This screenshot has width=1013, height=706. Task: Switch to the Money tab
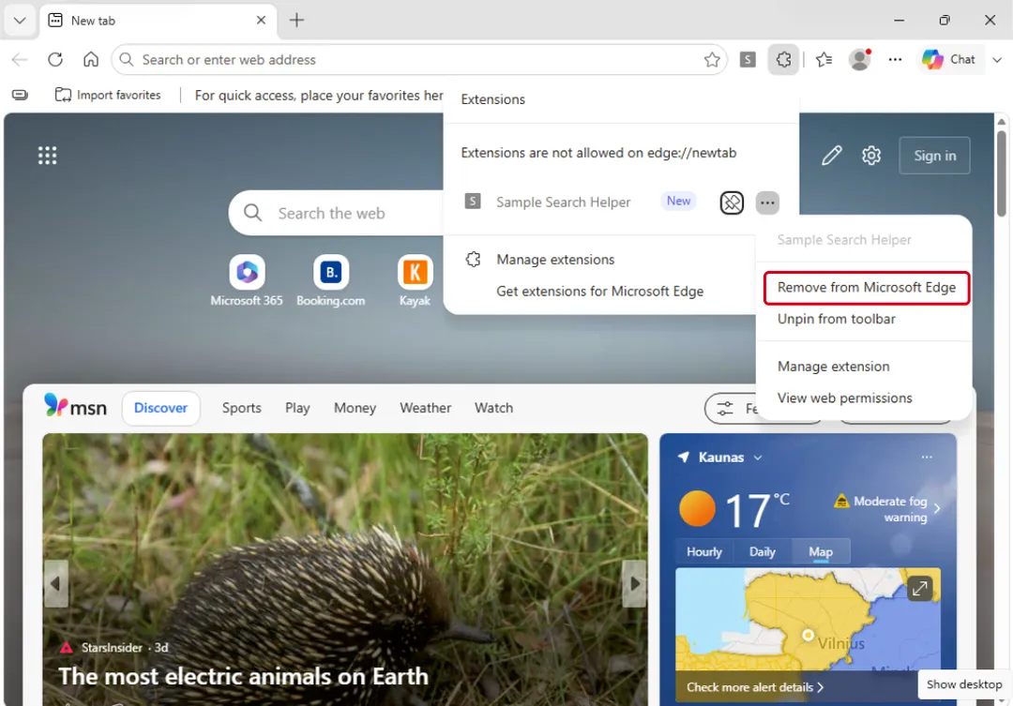click(x=355, y=408)
